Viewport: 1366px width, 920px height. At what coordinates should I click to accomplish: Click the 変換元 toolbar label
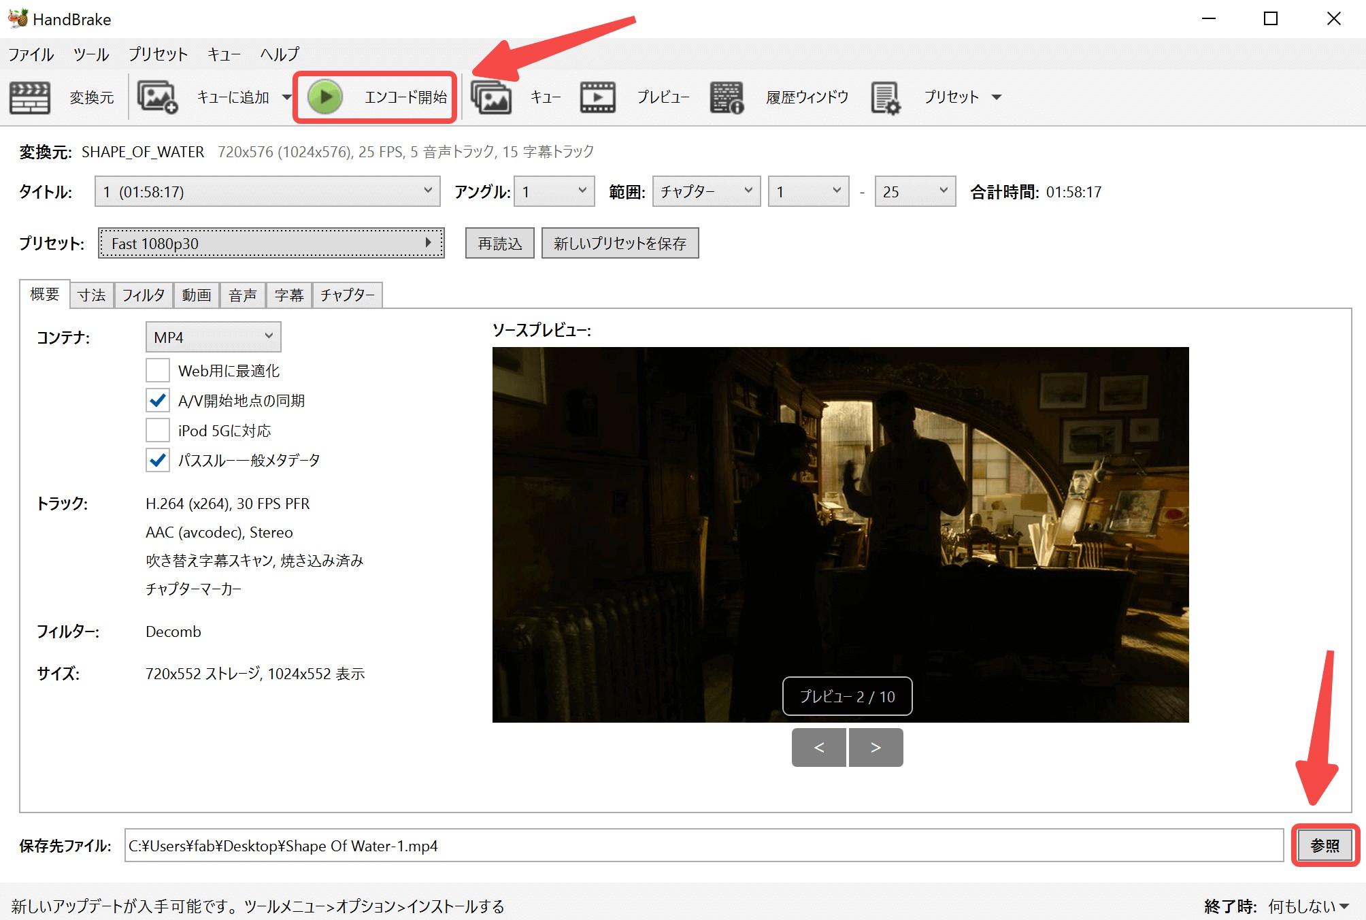[x=92, y=97]
